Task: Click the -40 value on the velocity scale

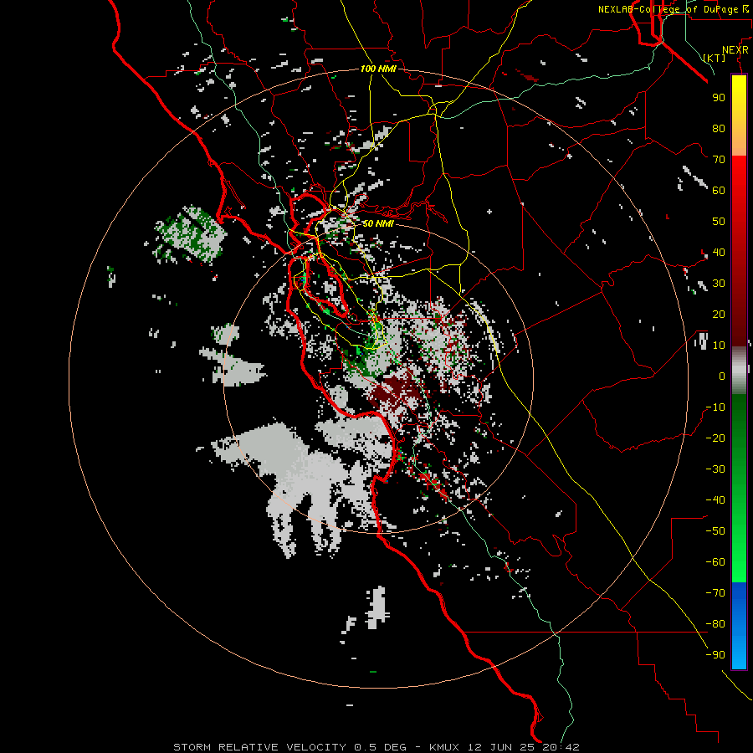Action: [x=715, y=500]
